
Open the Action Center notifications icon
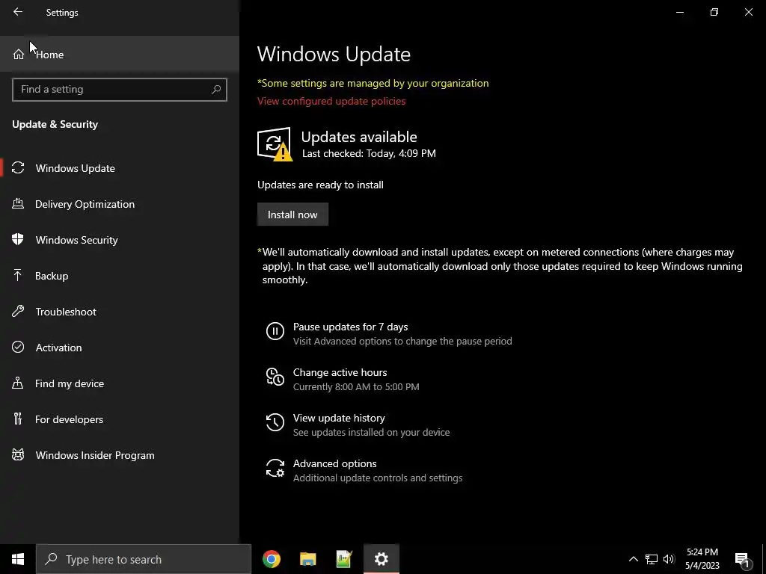[741, 559]
